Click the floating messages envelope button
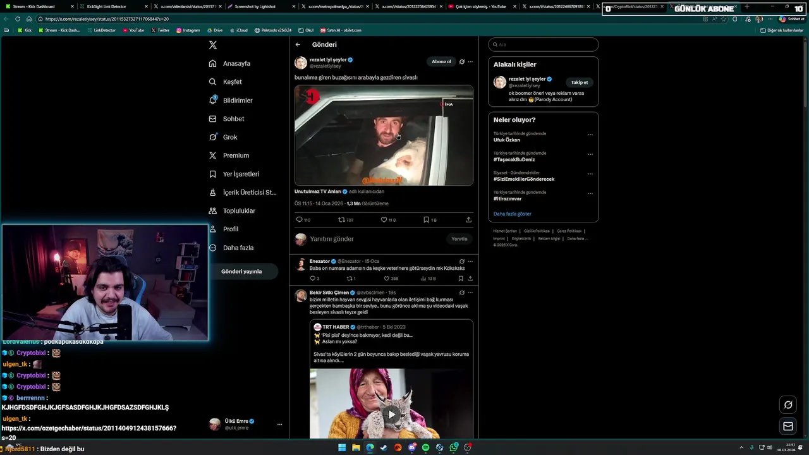 click(788, 427)
